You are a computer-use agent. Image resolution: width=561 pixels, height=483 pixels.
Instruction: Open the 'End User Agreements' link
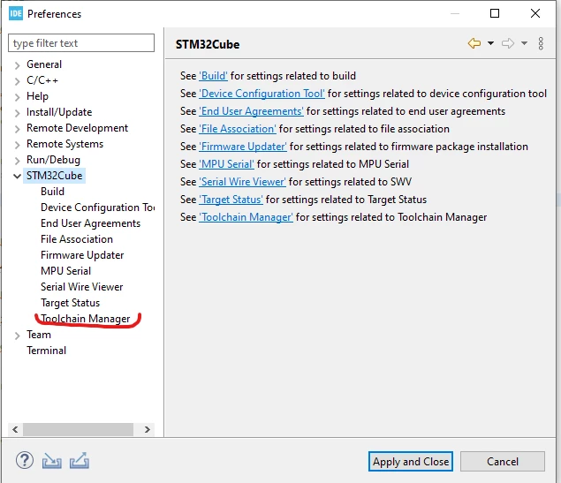251,111
